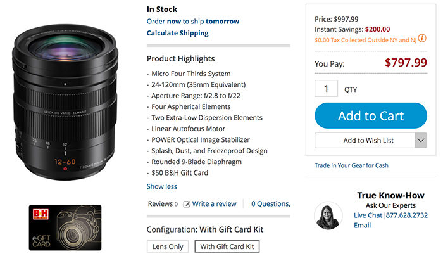Select the With Gift Card Kit option
The height and width of the screenshot is (256, 443).
(226, 246)
